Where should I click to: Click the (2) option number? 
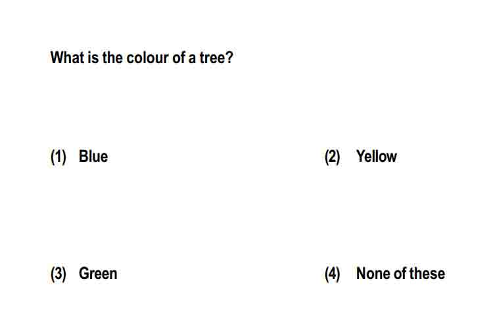[333, 157]
